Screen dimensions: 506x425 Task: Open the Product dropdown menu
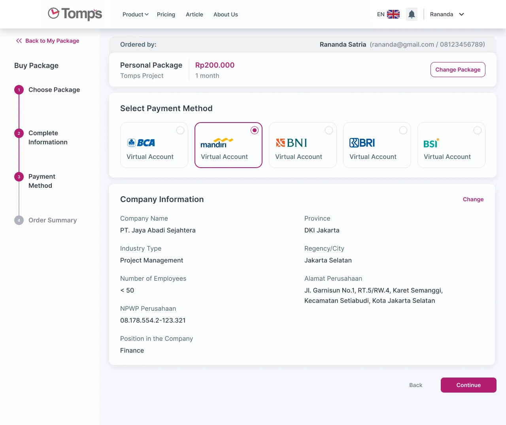135,14
